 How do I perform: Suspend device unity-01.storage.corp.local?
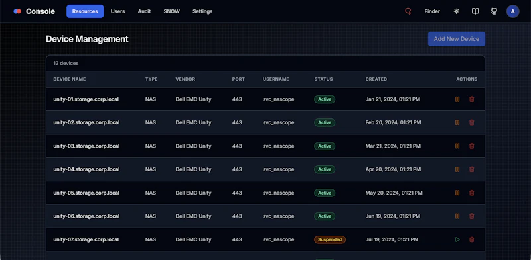coord(457,99)
